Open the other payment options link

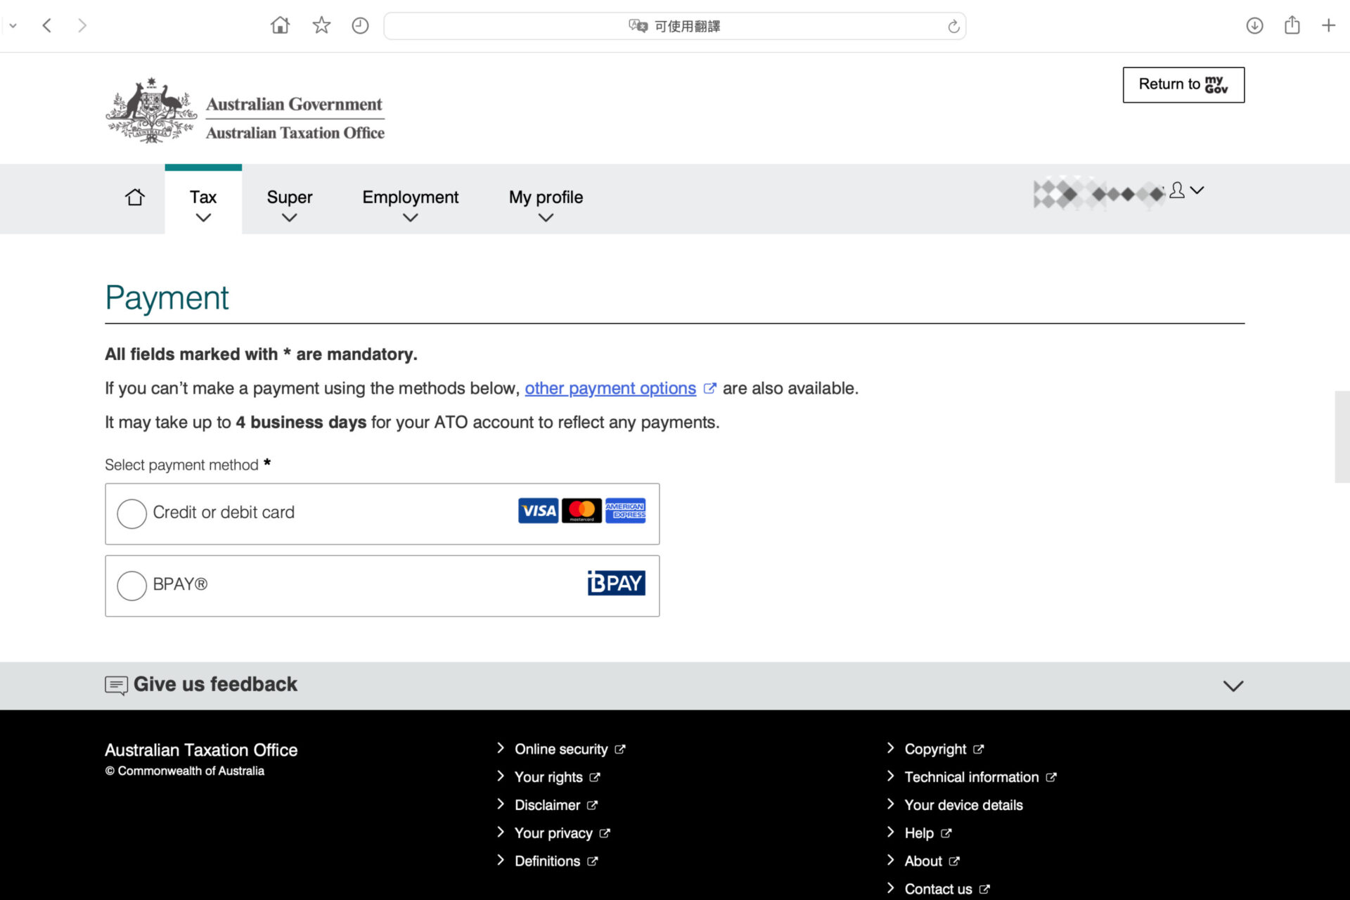coord(610,388)
